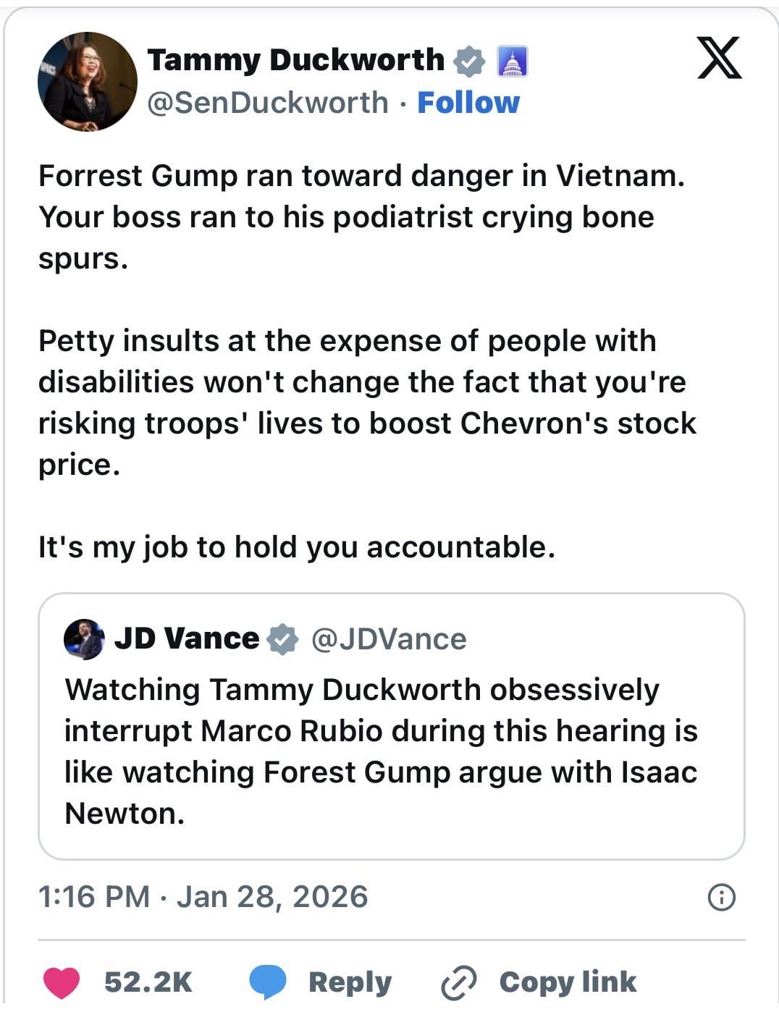This screenshot has height=1012, width=779.
Task: Click the chain link icon beside Copy link
Action: [458, 982]
